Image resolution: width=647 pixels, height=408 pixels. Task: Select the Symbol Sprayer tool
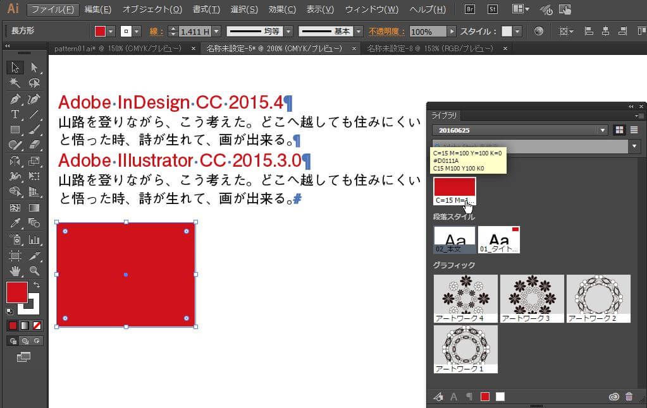coord(15,239)
